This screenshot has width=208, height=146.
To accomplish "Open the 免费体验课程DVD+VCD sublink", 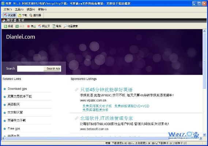I will pos(132,106).
